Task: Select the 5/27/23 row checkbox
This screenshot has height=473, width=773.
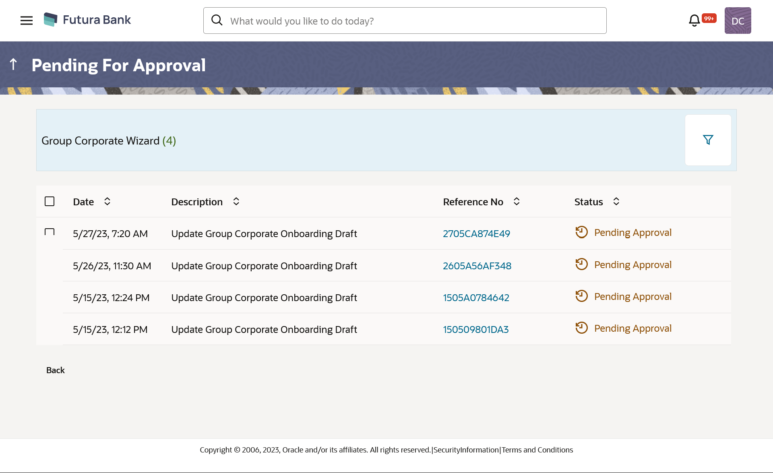Action: tap(50, 232)
